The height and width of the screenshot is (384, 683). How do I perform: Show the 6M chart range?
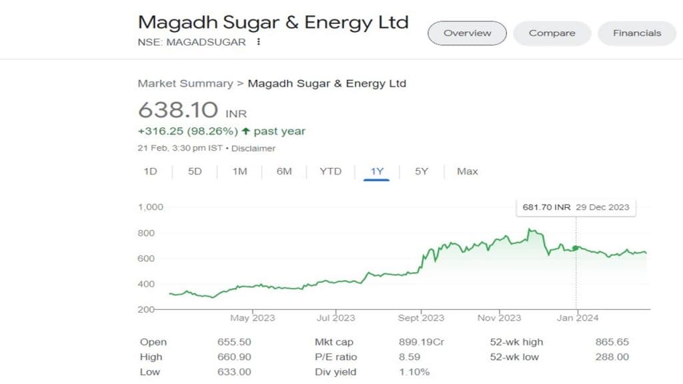284,171
